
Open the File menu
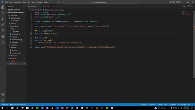[x=6, y=2]
